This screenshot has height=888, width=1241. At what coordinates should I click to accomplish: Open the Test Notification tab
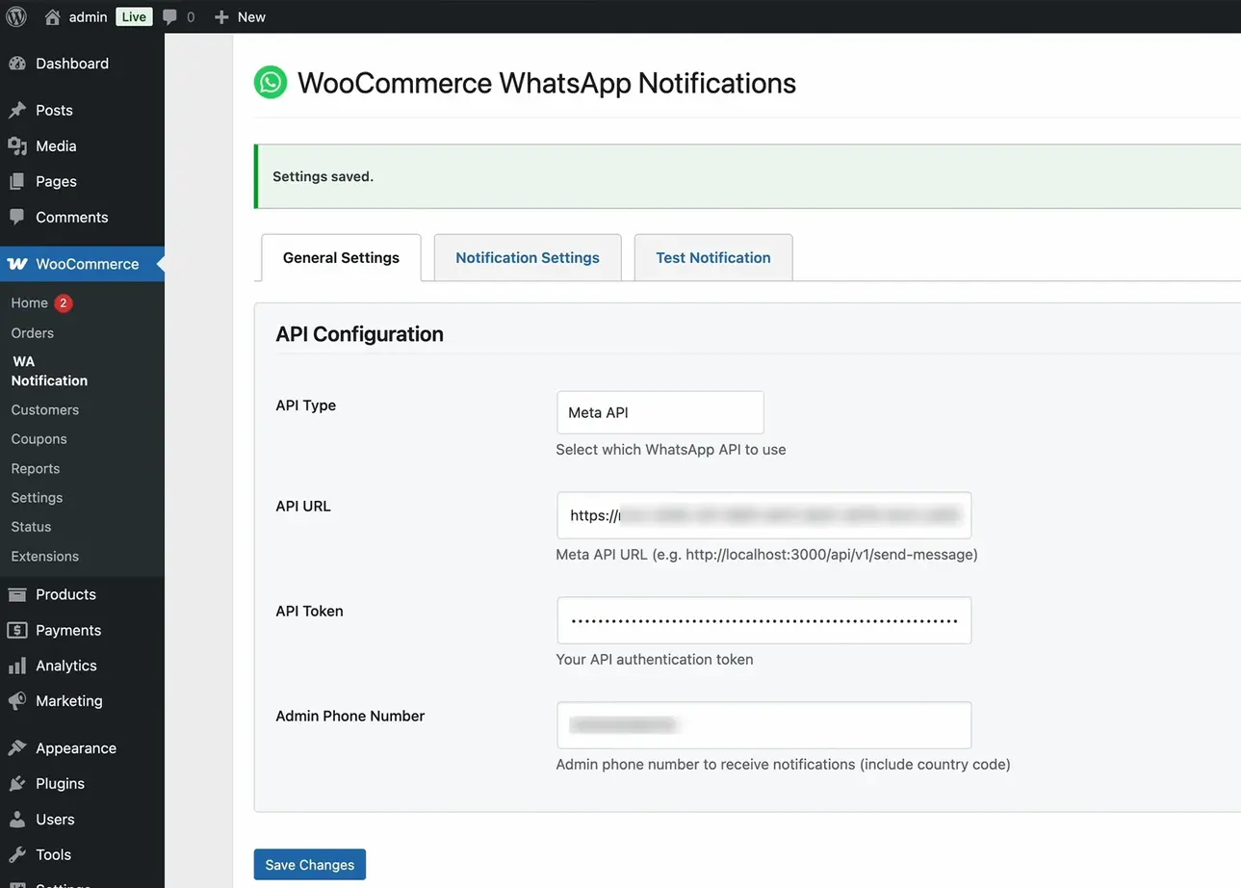tap(713, 257)
